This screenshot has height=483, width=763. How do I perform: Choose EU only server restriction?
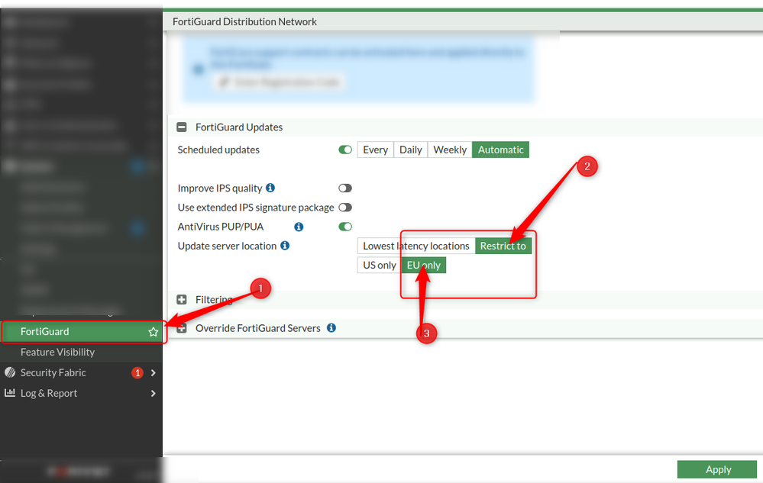tap(423, 266)
